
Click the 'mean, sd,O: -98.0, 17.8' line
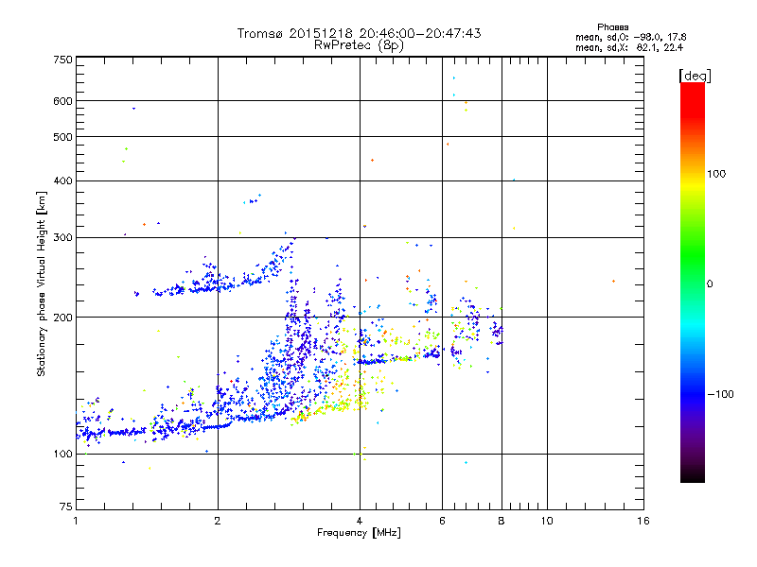[x=630, y=37]
